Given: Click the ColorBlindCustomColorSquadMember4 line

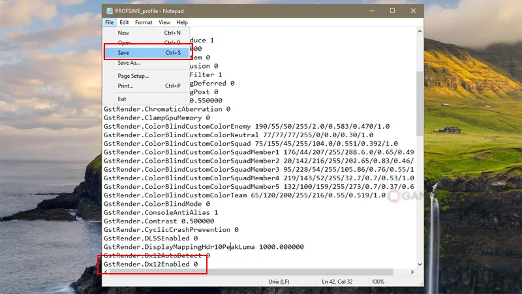Looking at the screenshot, I should pos(258,178).
